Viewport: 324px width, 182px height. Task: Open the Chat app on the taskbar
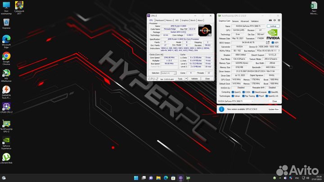(151, 178)
